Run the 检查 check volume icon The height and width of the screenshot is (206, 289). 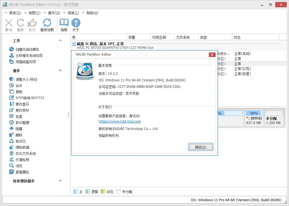pyautogui.click(x=12, y=116)
